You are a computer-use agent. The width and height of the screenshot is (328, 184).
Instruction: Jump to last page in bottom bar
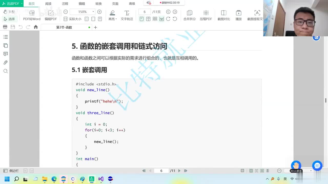[x=186, y=171]
